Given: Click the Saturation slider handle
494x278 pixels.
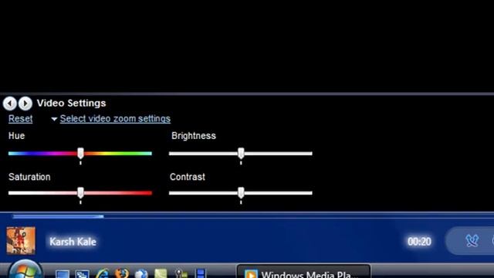Looking at the screenshot, I should point(80,193).
